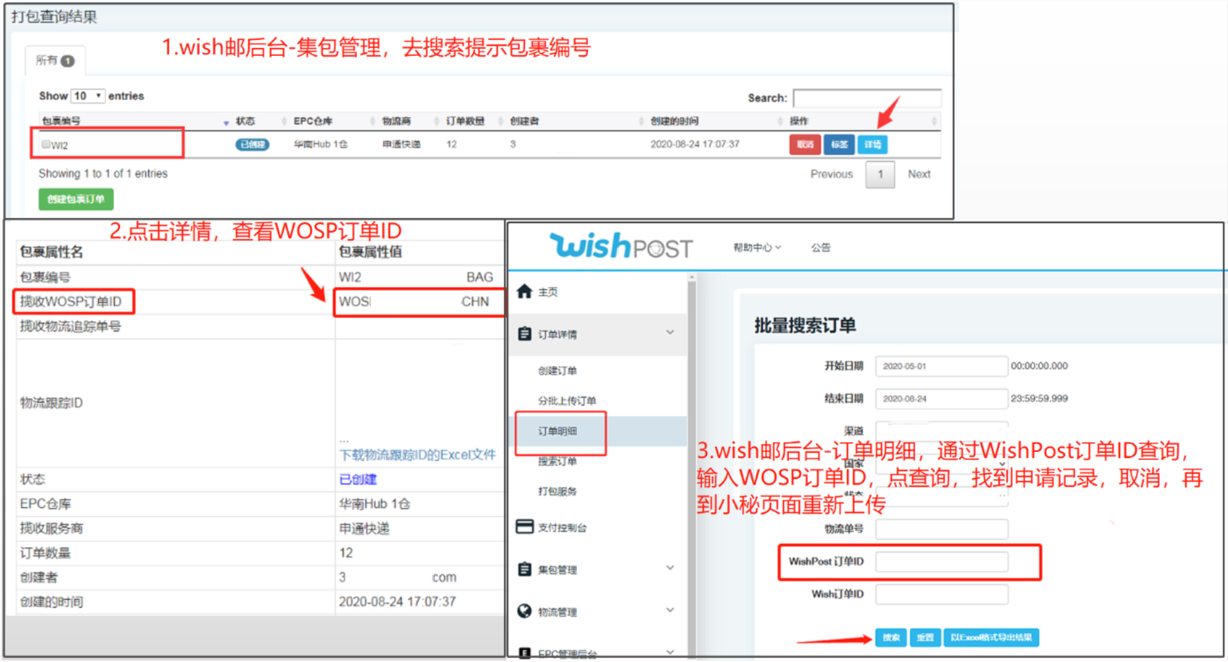
Task: Click the blue 详情 details button
Action: pyautogui.click(x=872, y=145)
